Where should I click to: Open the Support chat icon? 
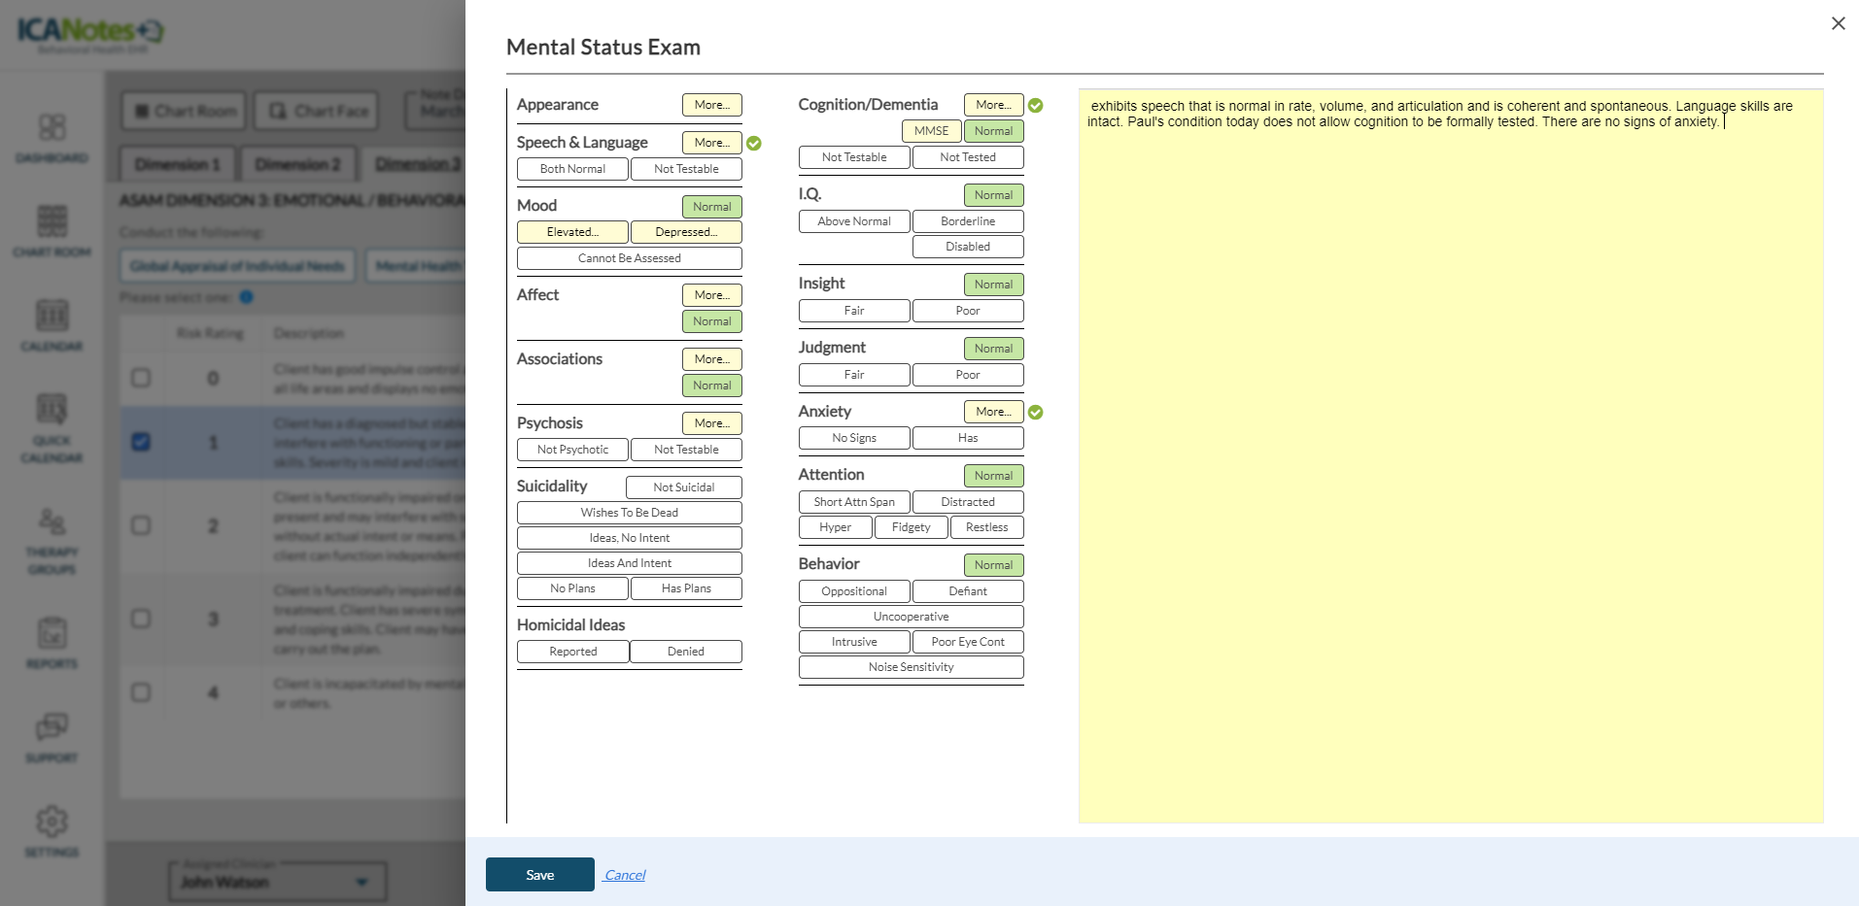(52, 735)
